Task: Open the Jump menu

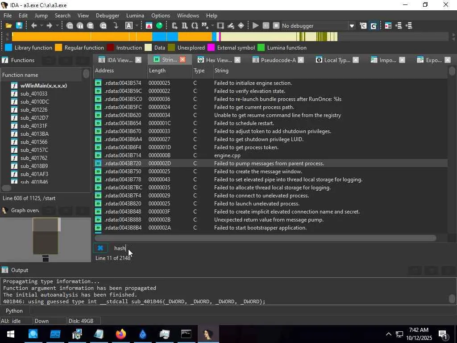Action: (41, 16)
